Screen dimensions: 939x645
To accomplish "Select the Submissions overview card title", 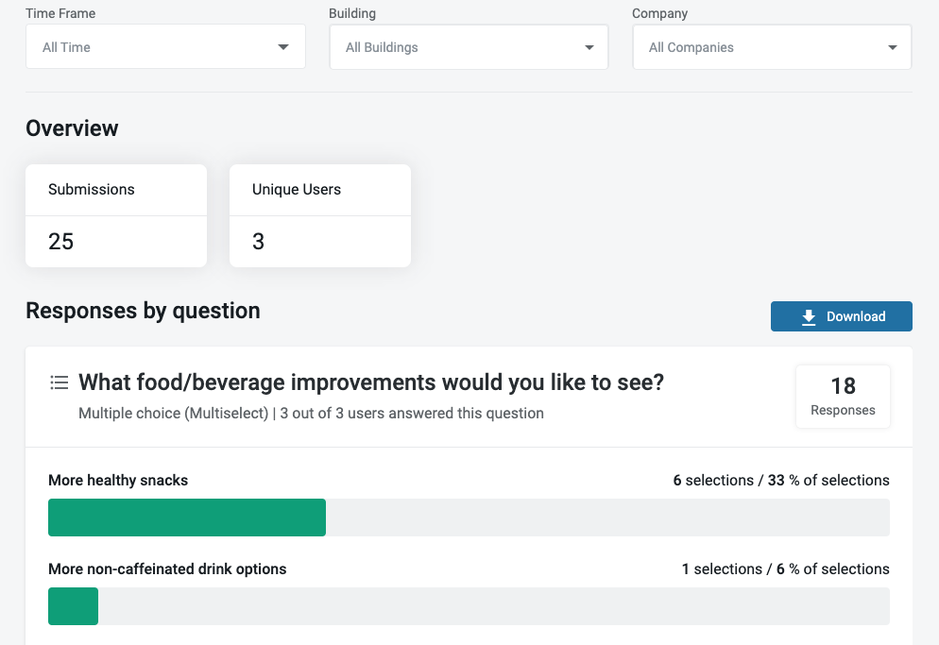I will [x=92, y=190].
